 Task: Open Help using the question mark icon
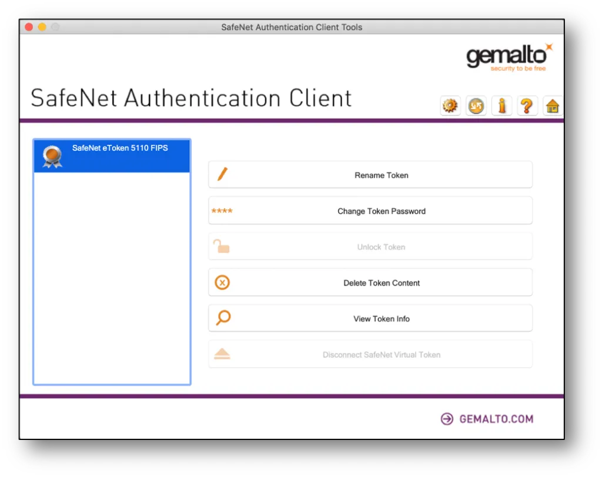[527, 106]
